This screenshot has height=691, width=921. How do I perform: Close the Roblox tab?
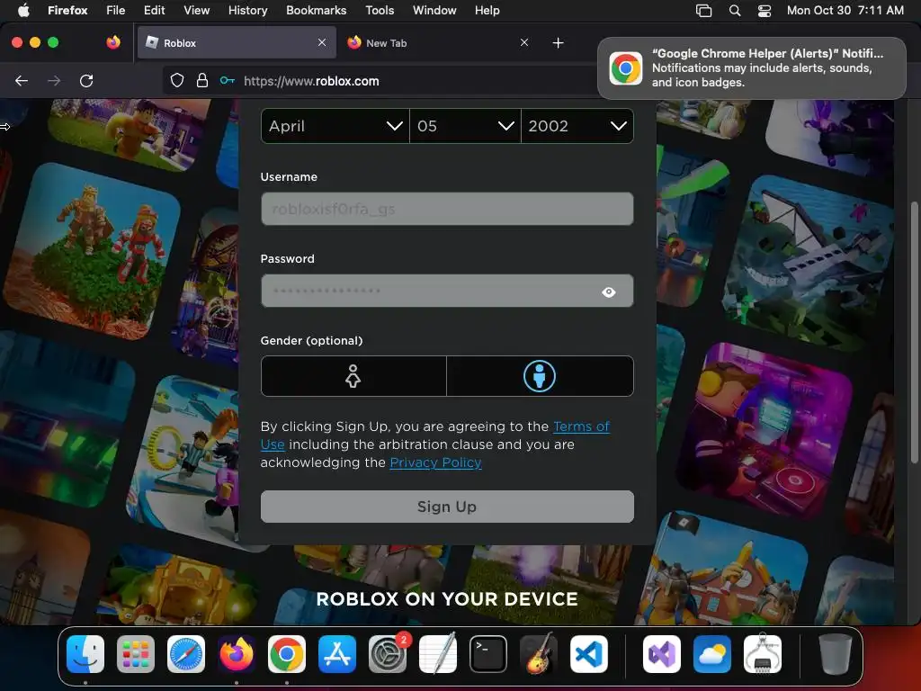point(322,42)
